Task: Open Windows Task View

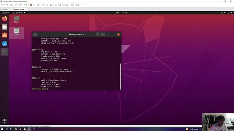Action: pyautogui.click(x=11, y=129)
